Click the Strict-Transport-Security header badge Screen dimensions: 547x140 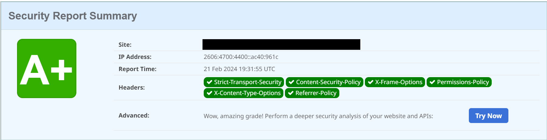[244, 82]
